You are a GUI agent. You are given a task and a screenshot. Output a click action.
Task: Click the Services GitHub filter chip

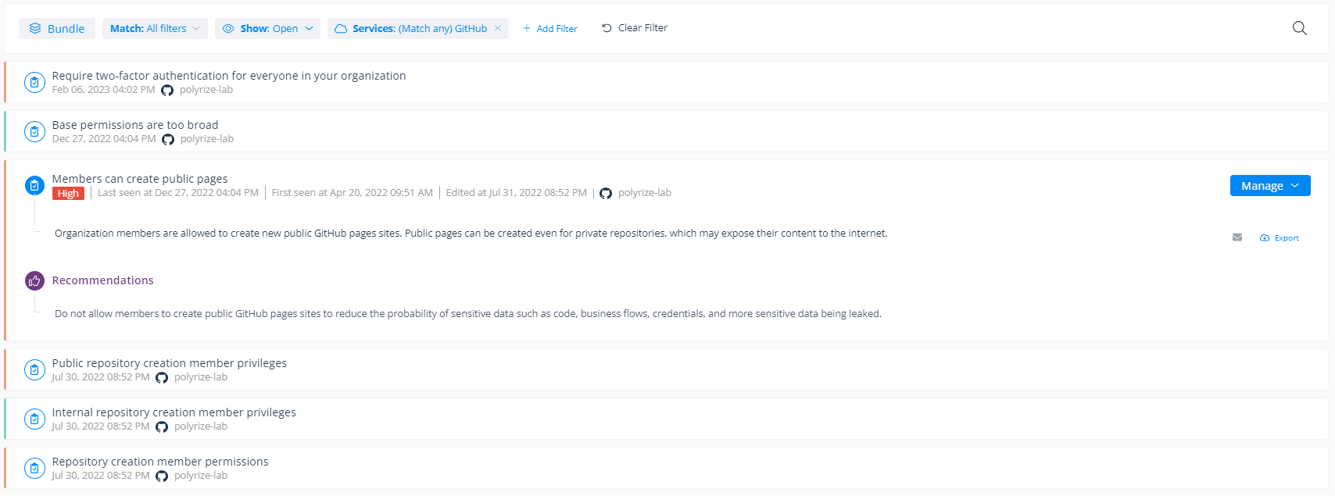click(x=418, y=28)
